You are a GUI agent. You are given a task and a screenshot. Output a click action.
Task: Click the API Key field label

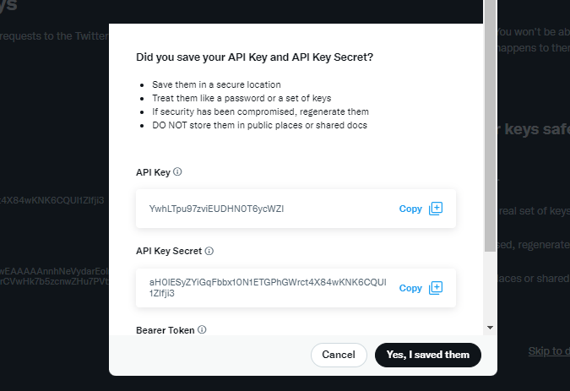(153, 172)
